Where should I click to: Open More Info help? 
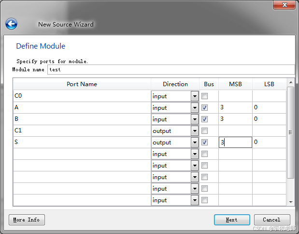tap(27, 220)
